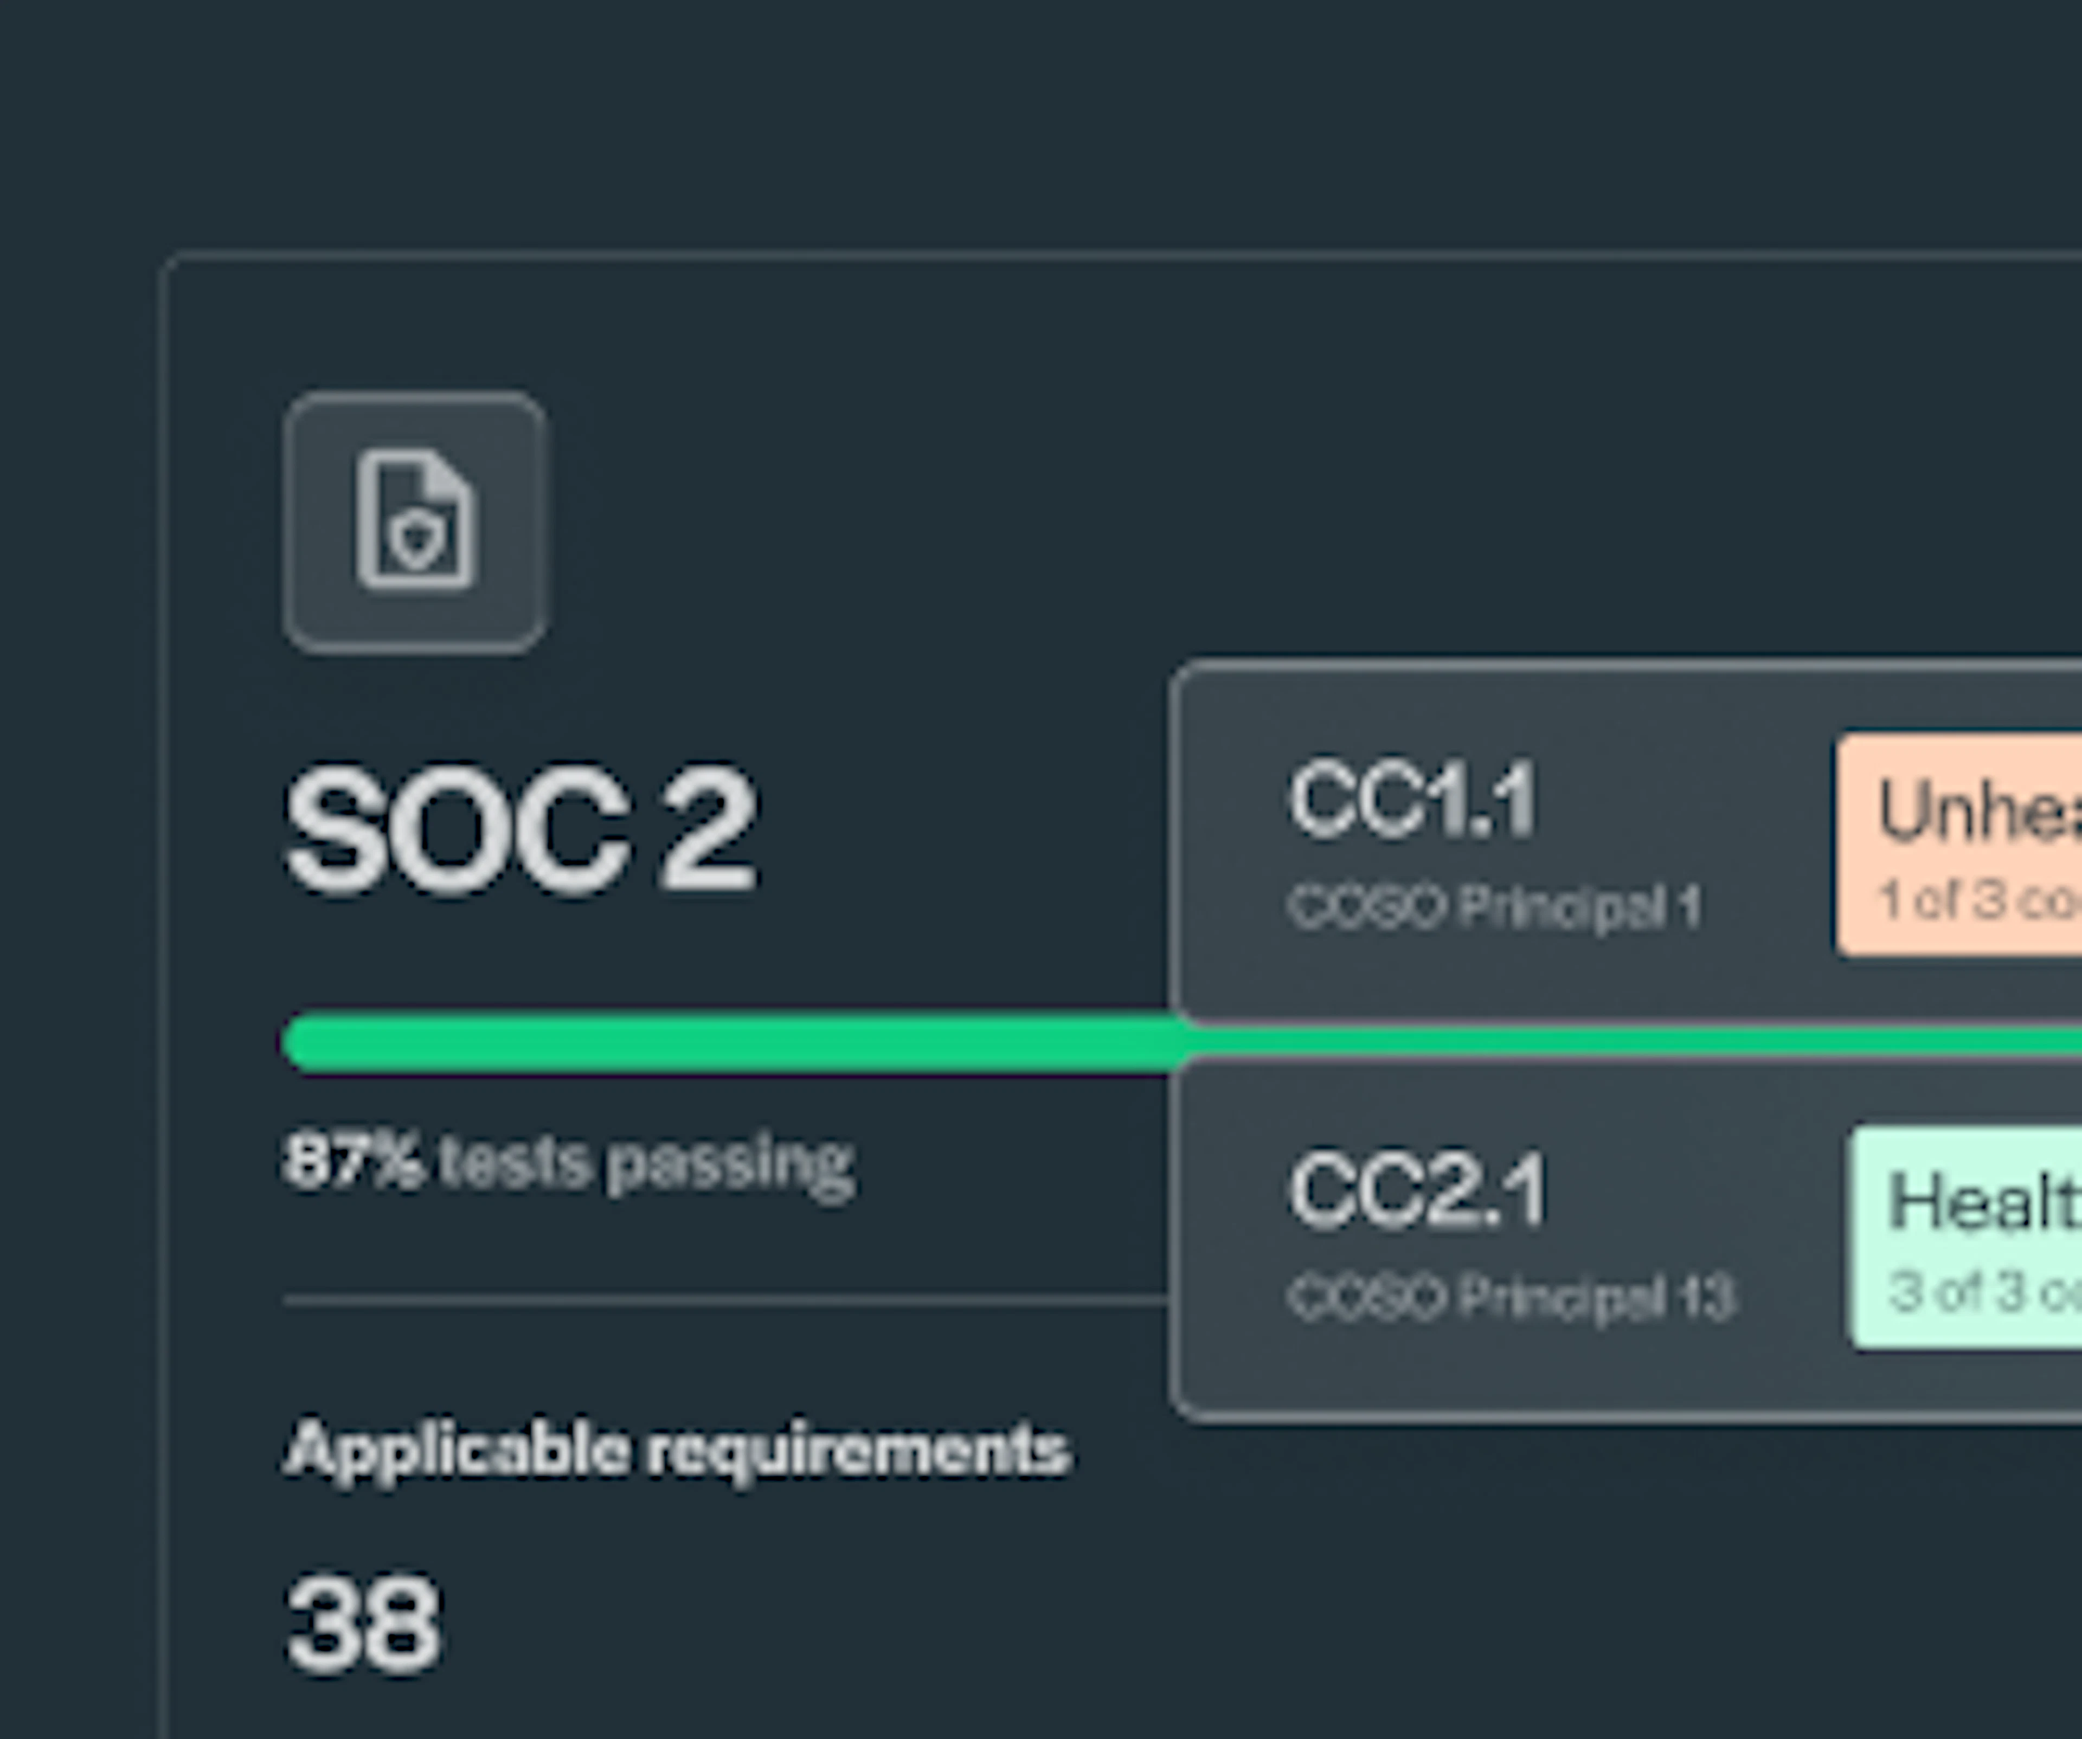Click the Healthy status word
This screenshot has height=1739, width=2082.
[1984, 1202]
